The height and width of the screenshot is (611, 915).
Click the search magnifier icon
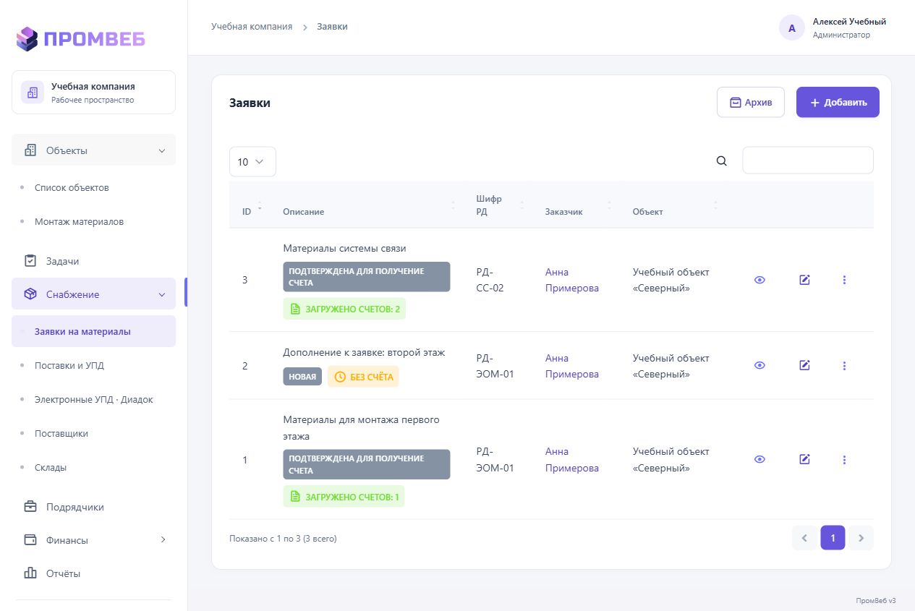[721, 161]
